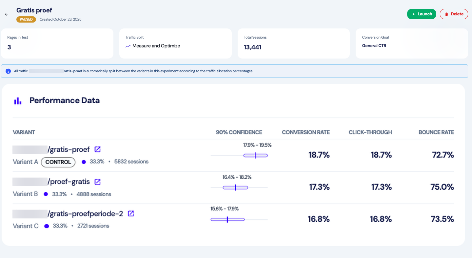Click the trash icon in the Delete button

[x=446, y=14]
